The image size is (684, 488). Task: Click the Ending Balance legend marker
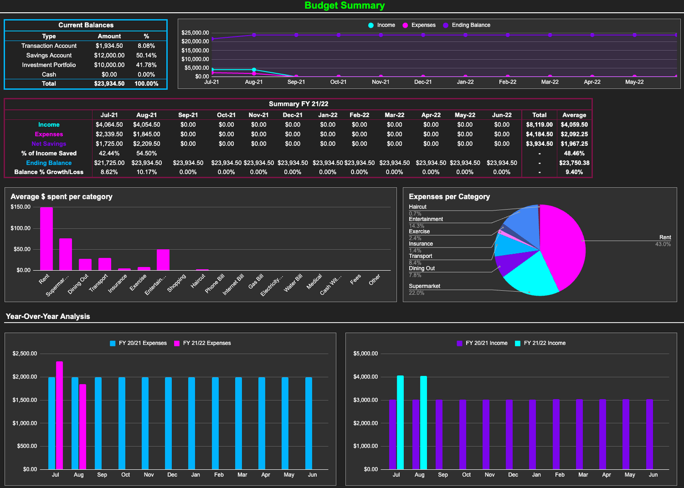point(446,25)
